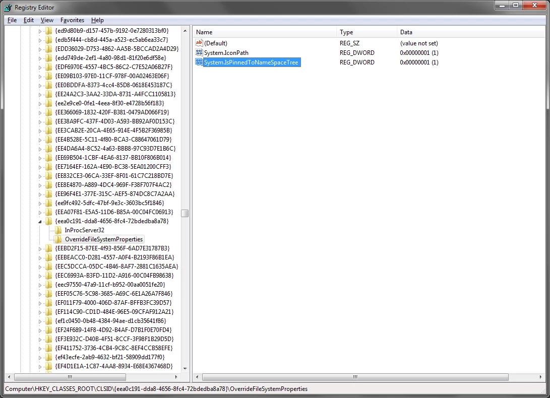
Task: Open the View menu
Action: click(47, 20)
